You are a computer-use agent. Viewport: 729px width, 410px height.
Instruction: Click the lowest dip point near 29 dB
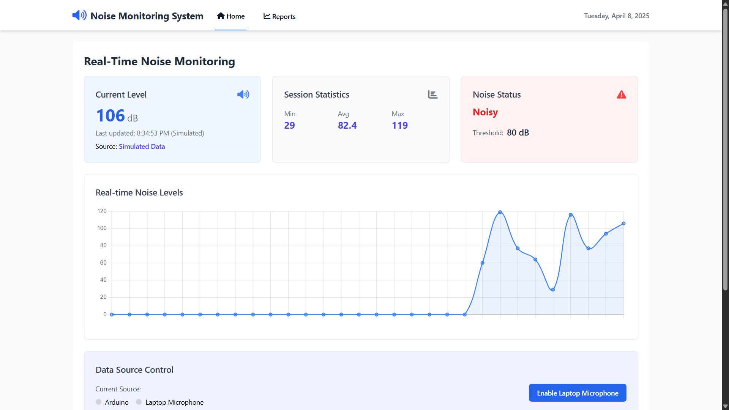coord(553,290)
